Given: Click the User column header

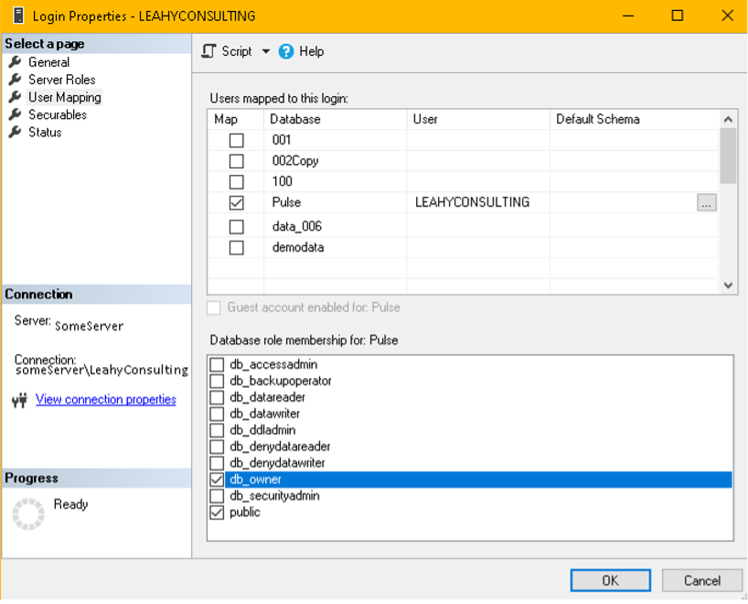Looking at the screenshot, I should click(478, 119).
